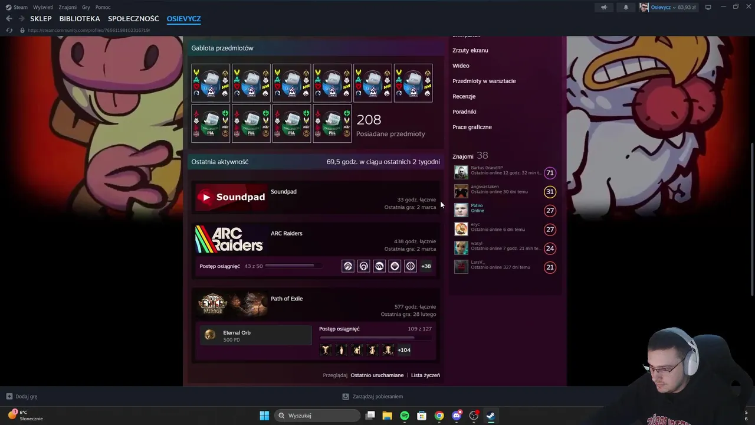
Task: Go to the SKLEP tab
Action: [41, 19]
